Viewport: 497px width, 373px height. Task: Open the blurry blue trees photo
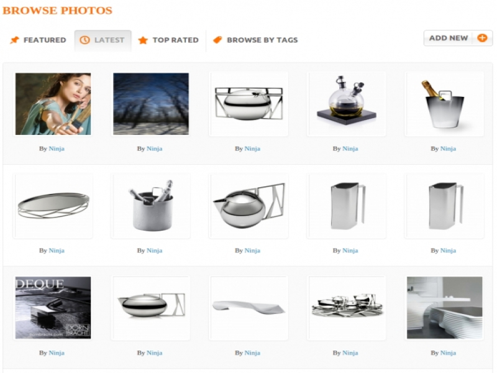(x=151, y=104)
